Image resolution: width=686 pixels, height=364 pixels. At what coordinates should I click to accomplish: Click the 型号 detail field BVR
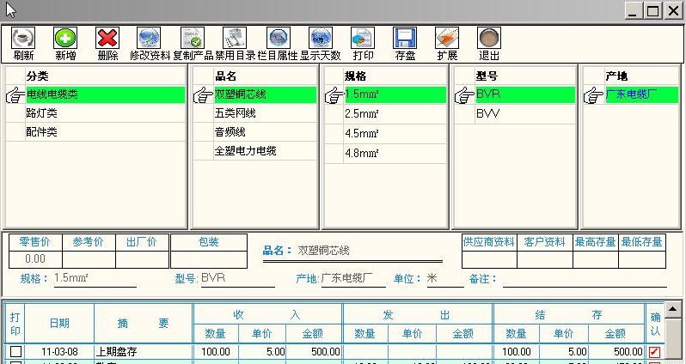click(x=237, y=278)
